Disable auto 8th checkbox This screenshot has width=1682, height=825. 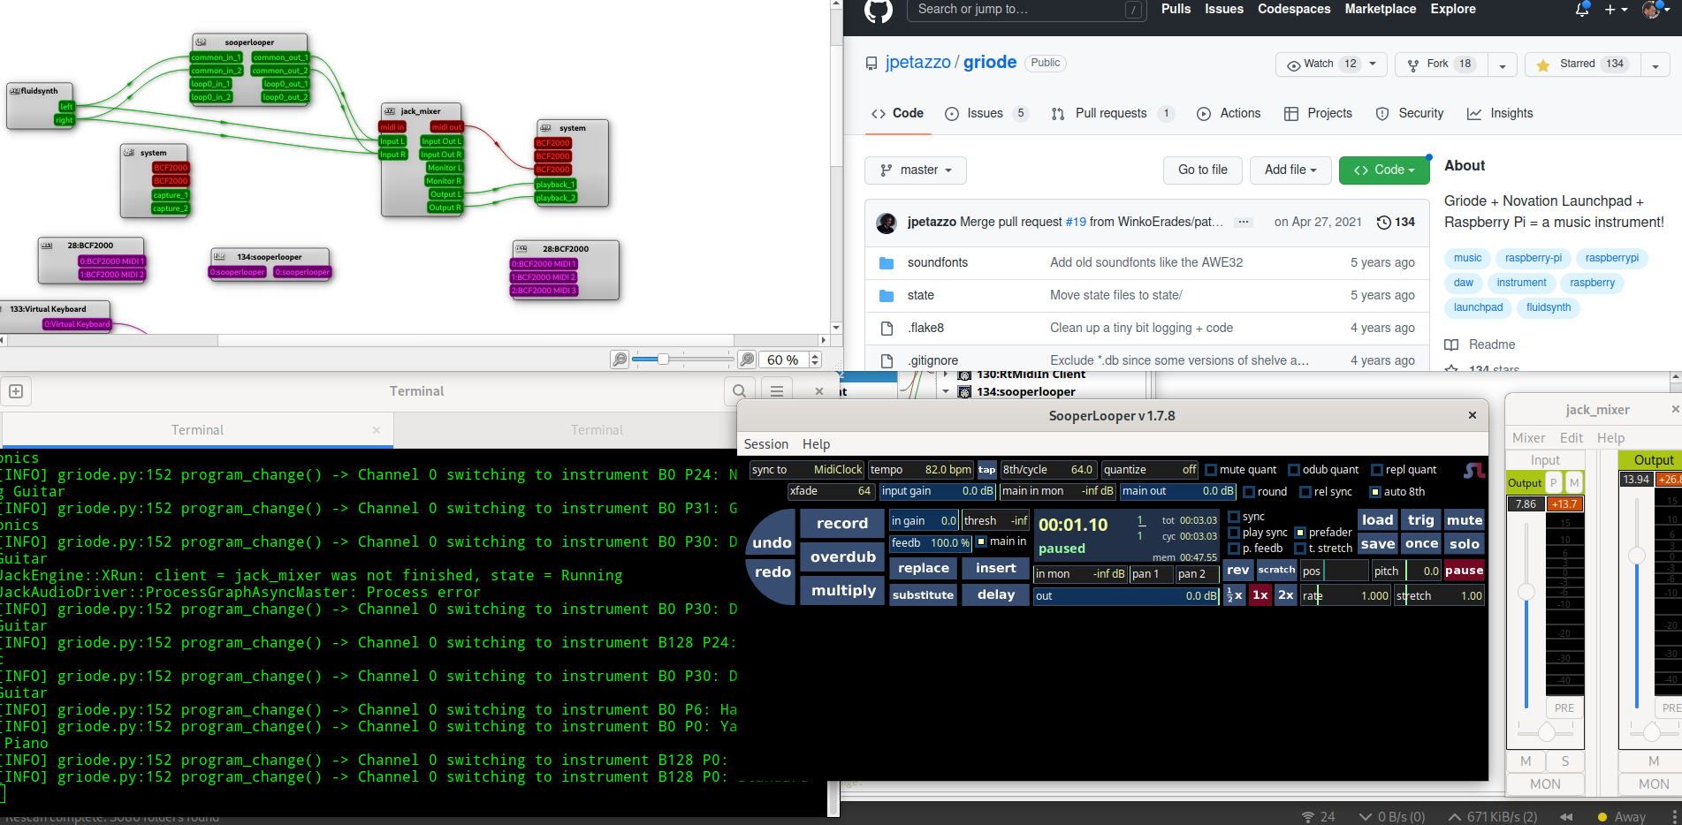point(1375,492)
